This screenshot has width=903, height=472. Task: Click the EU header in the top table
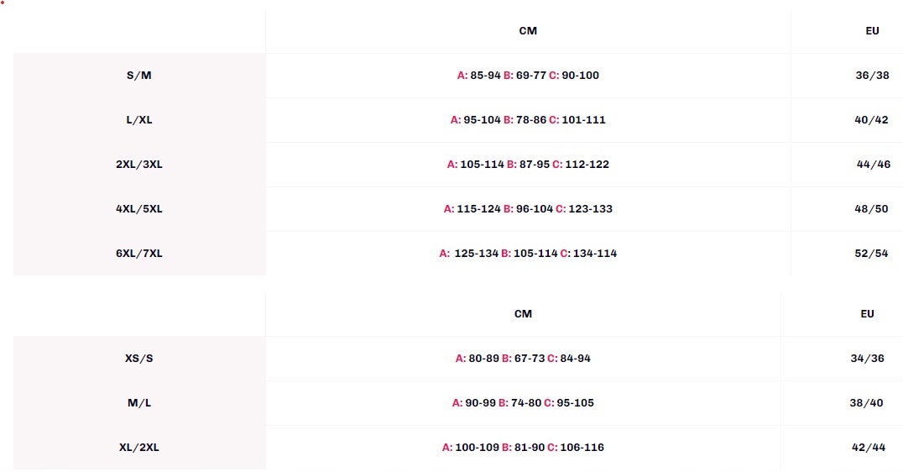coord(873,31)
